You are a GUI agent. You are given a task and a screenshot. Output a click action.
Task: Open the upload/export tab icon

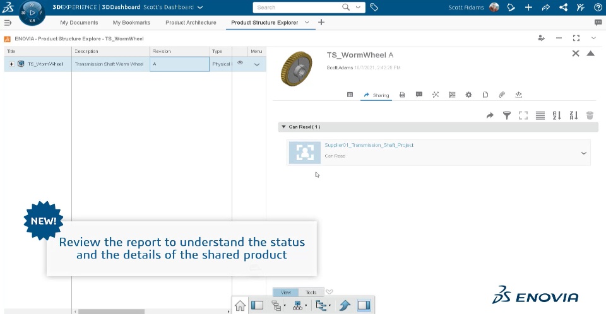click(519, 95)
